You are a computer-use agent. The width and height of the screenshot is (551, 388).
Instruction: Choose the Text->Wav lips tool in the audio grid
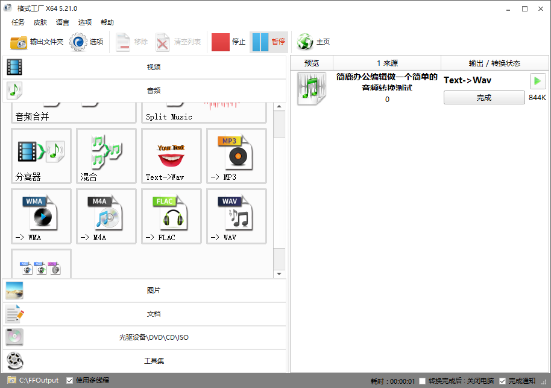(x=171, y=156)
